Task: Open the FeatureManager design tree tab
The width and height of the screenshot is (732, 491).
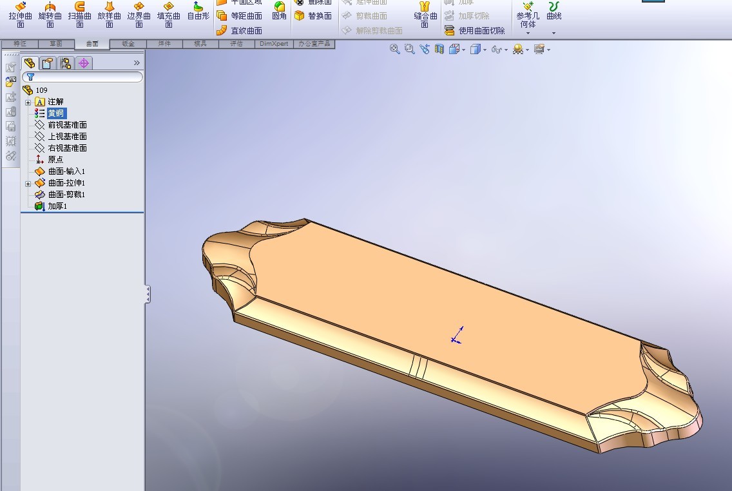Action: (30, 63)
